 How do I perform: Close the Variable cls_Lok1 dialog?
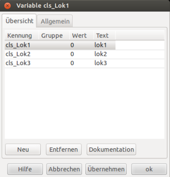click(8, 6)
